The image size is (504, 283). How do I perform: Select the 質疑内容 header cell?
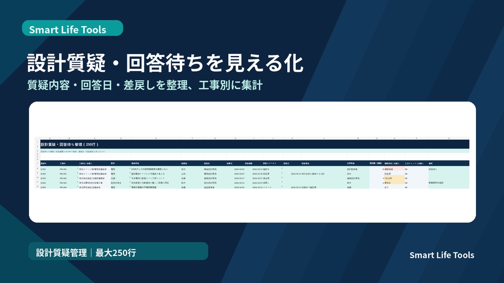tap(156, 163)
